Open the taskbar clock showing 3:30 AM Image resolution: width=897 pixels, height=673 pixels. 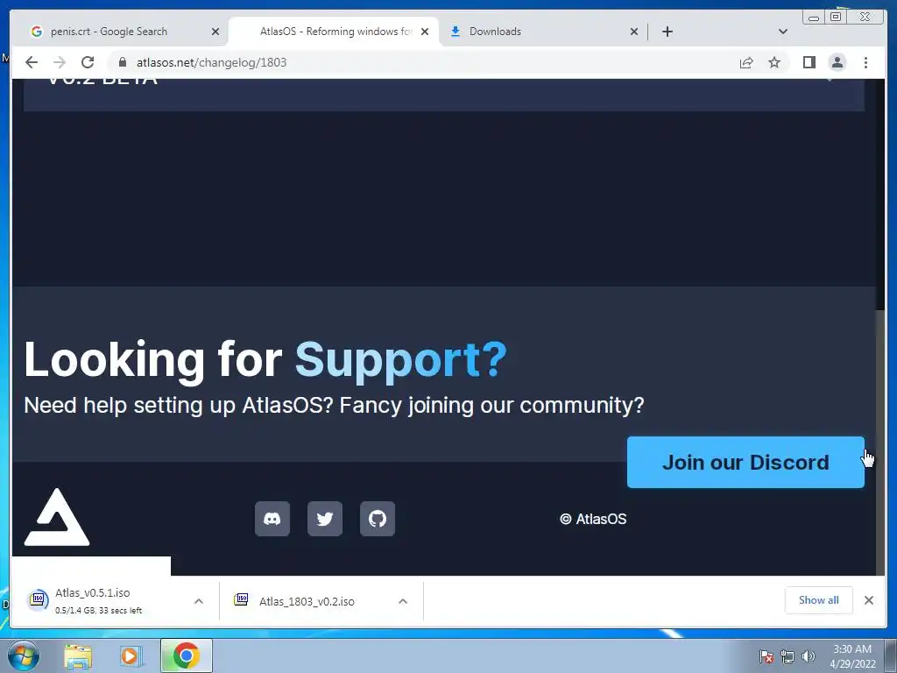point(852,656)
